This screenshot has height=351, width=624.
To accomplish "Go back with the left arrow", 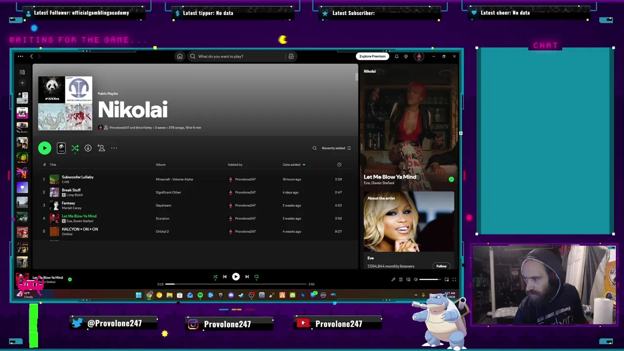I will point(32,57).
